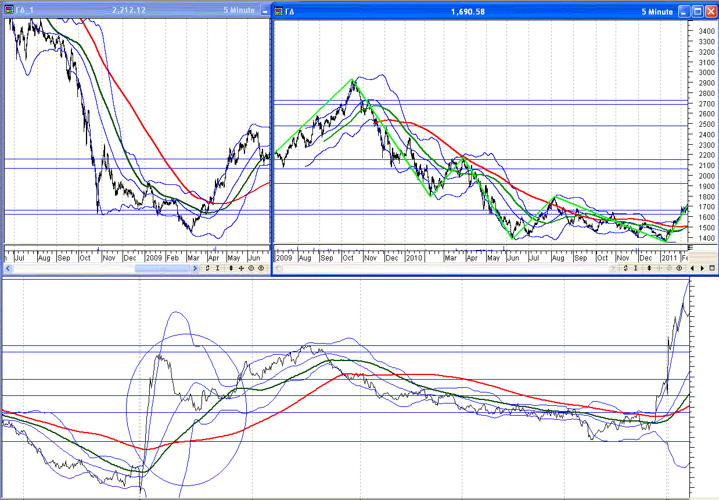Open system menu icon of right ΓΔ window
Image resolution: width=719 pixels, height=500 pixels.
coord(279,11)
